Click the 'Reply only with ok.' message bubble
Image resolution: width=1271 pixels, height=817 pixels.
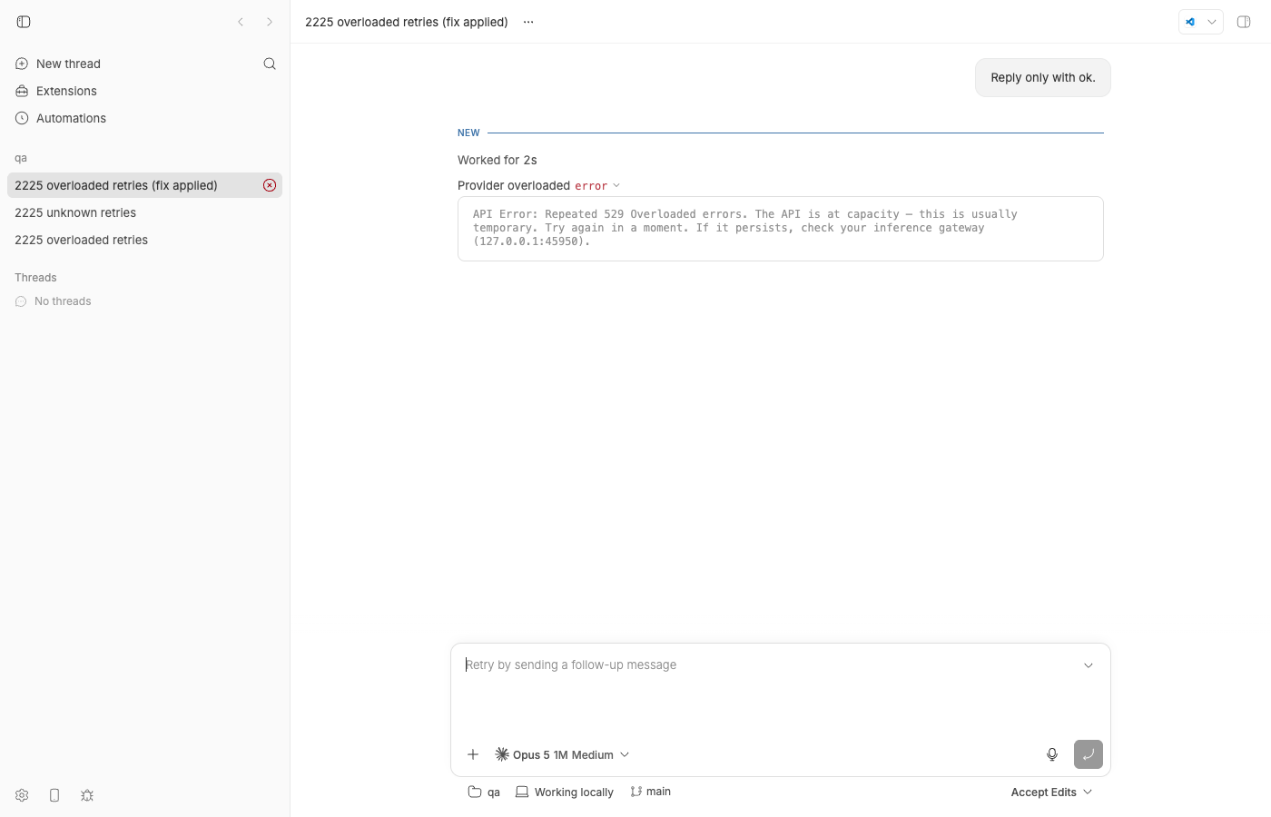[x=1043, y=78]
